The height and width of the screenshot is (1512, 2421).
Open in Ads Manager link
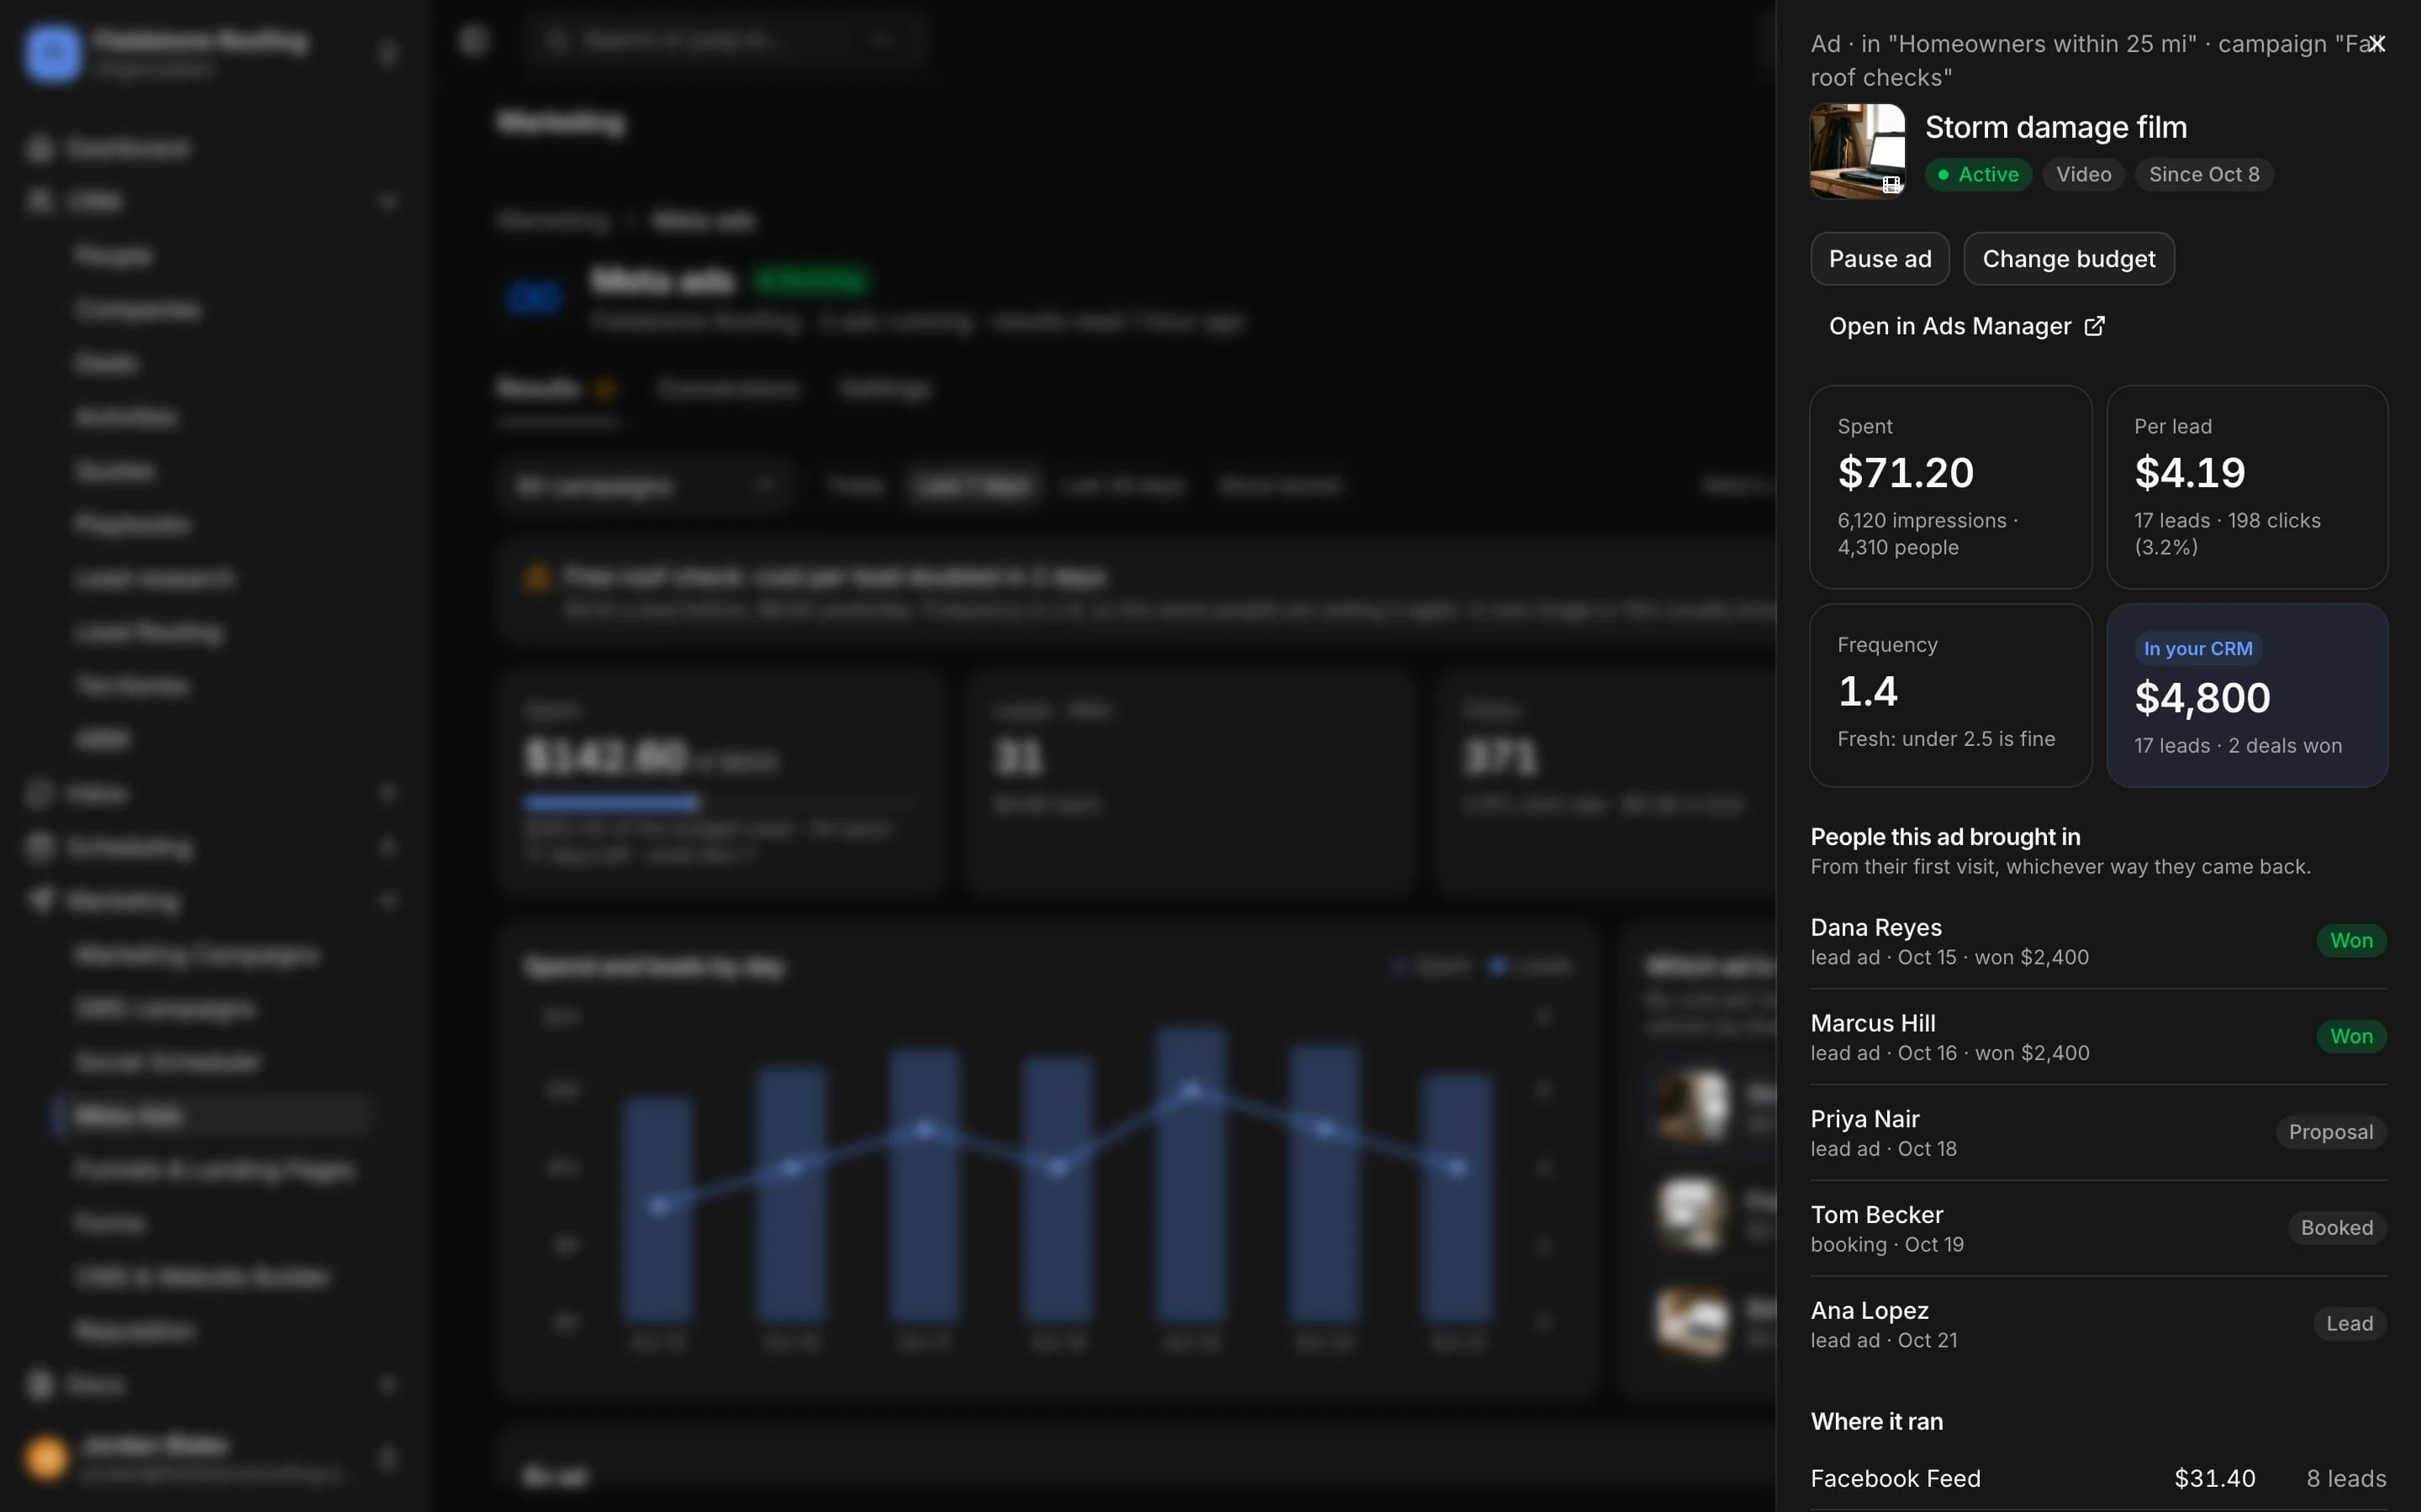(1966, 326)
